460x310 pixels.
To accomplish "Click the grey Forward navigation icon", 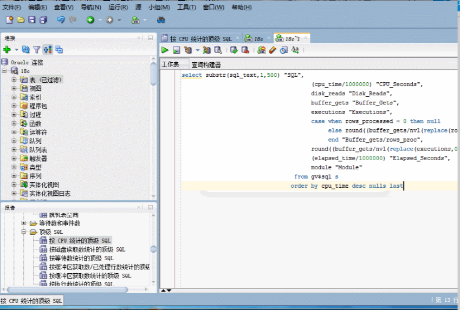I will click(x=109, y=19).
